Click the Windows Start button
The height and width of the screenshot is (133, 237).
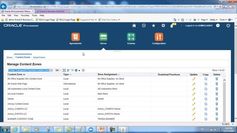[x=4, y=130]
